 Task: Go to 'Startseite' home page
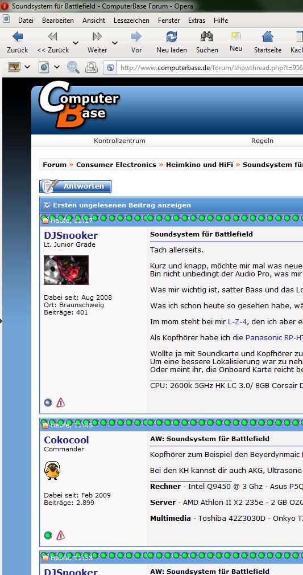(268, 42)
